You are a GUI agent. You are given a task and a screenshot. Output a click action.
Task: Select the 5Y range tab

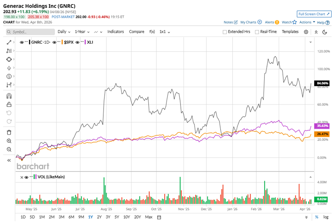(117, 217)
